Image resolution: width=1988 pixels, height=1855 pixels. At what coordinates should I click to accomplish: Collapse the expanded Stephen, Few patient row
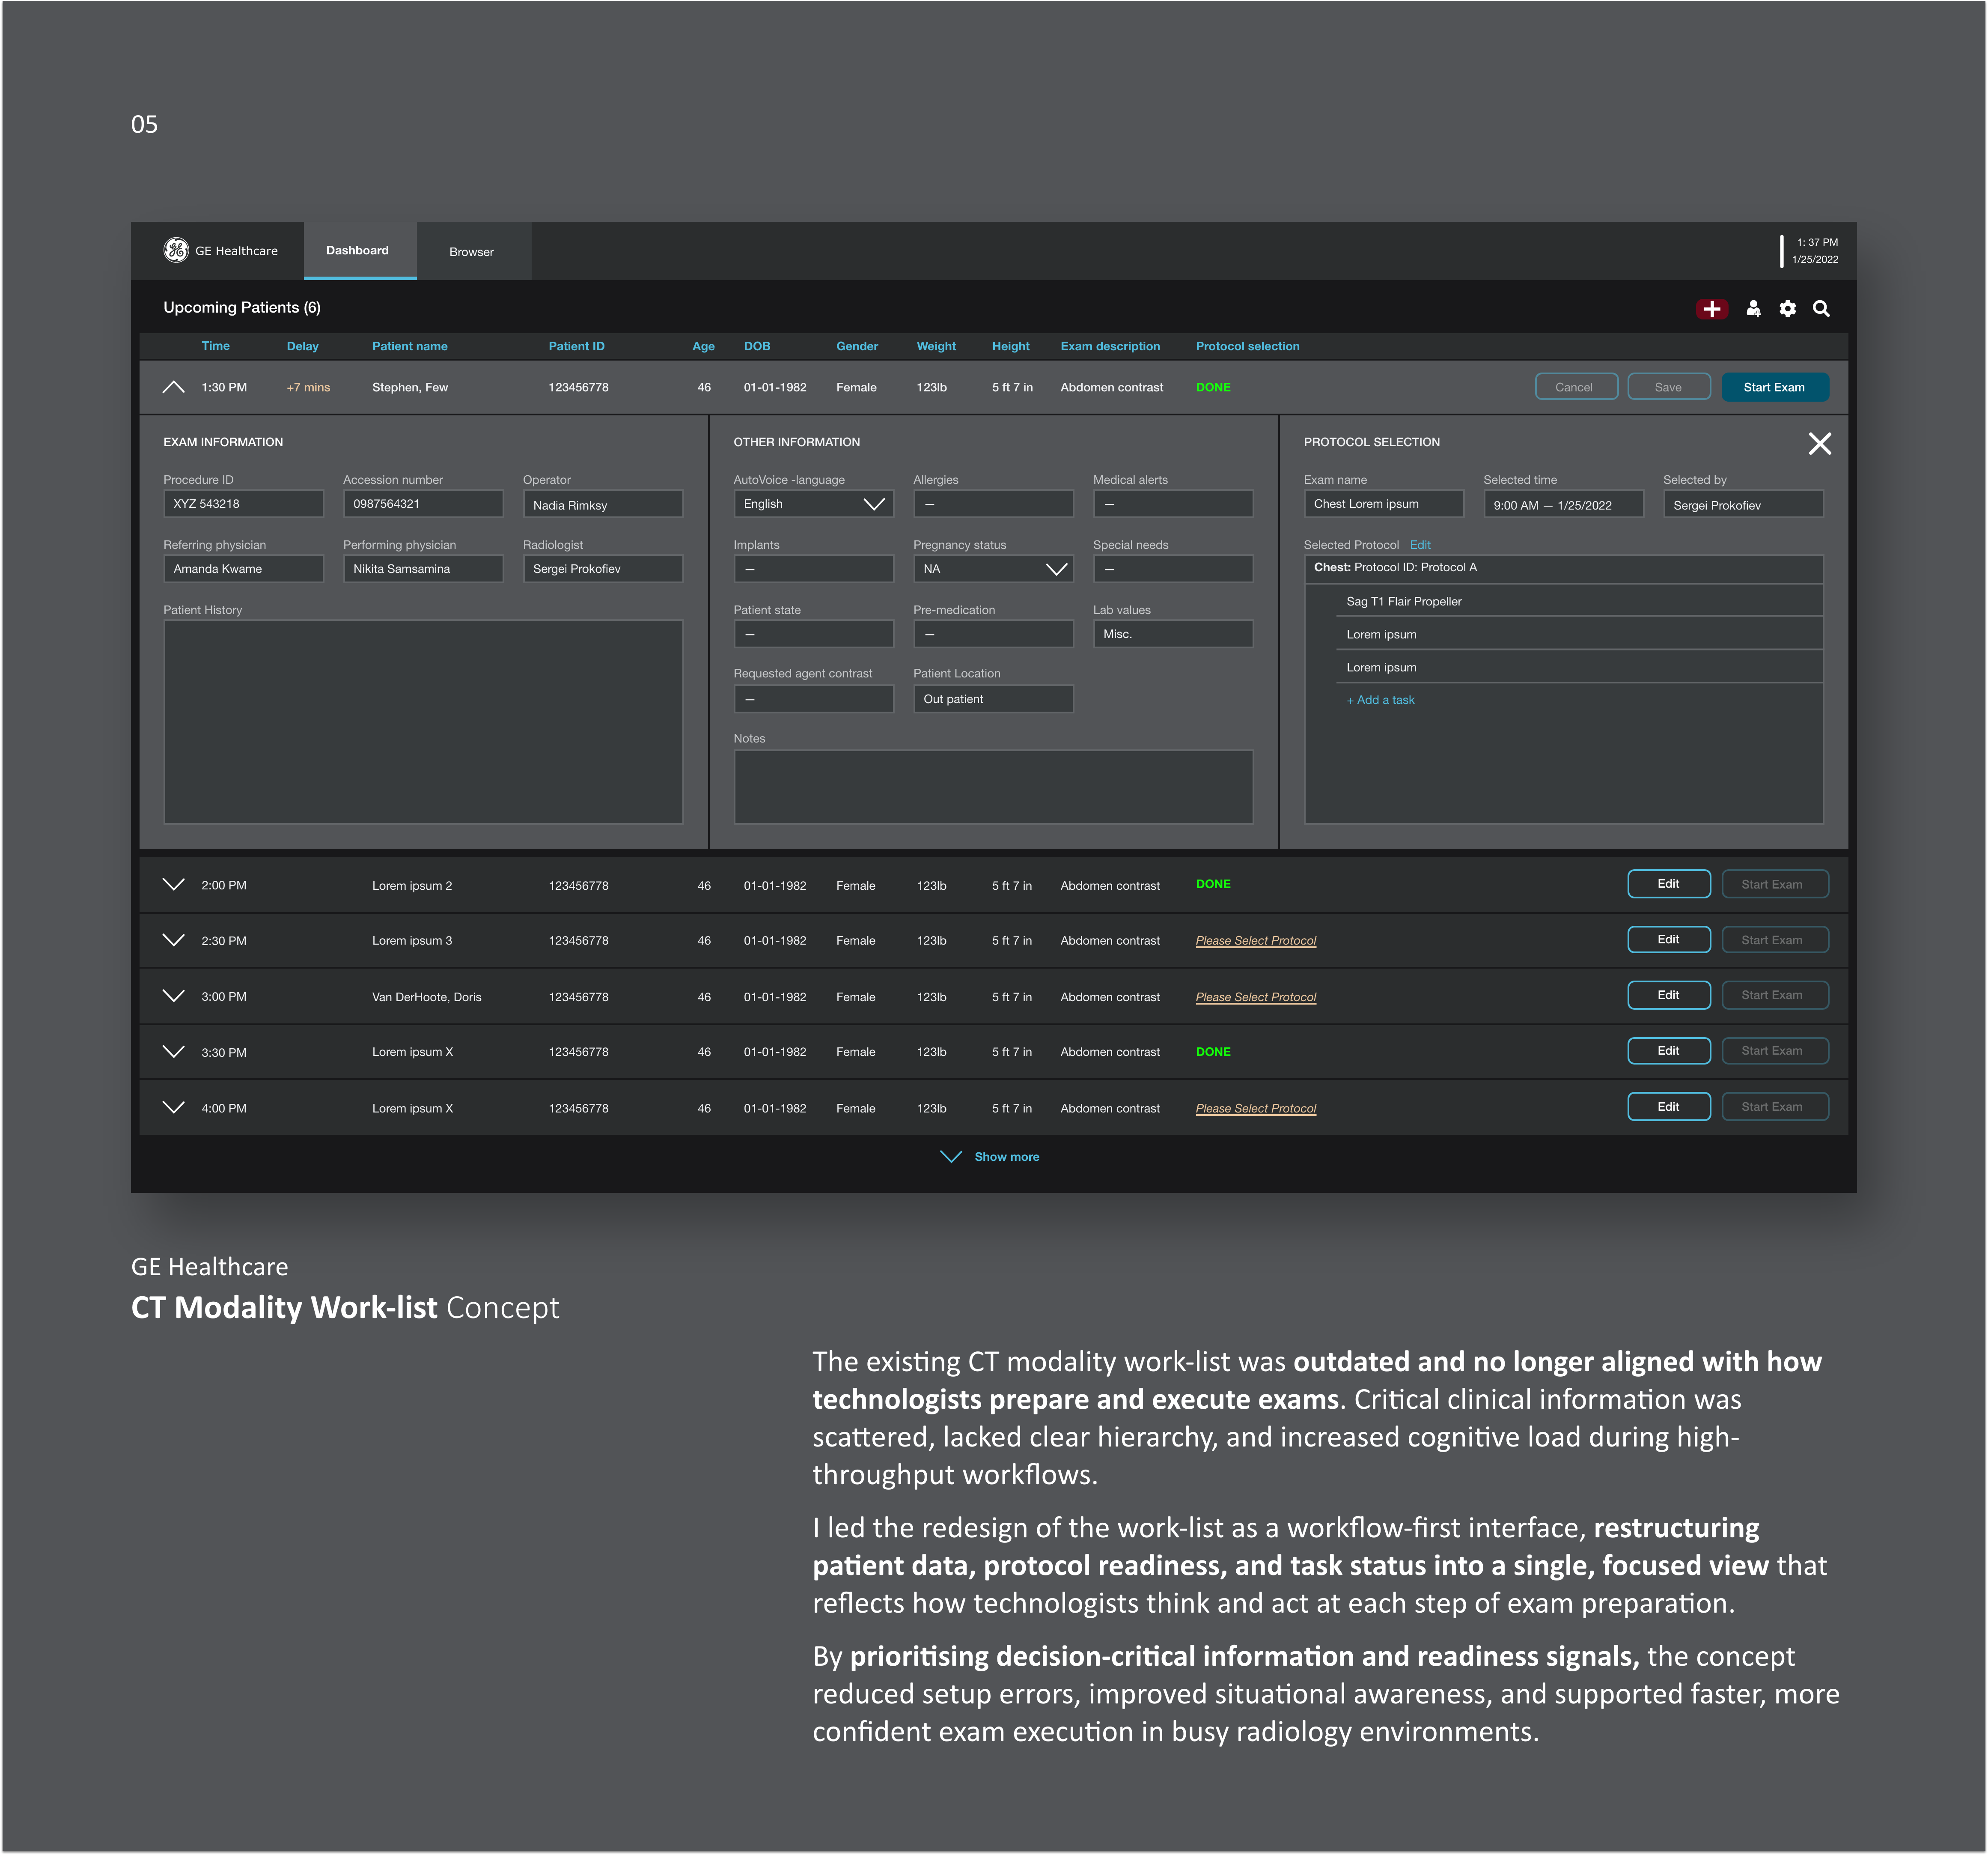point(174,387)
